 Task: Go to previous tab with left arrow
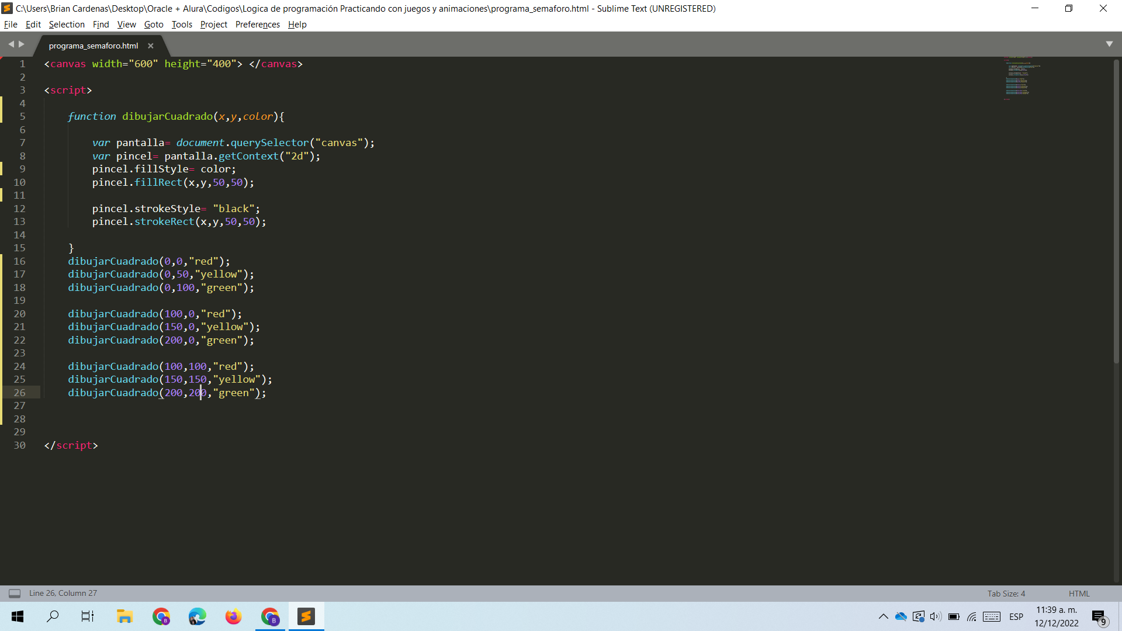click(11, 44)
